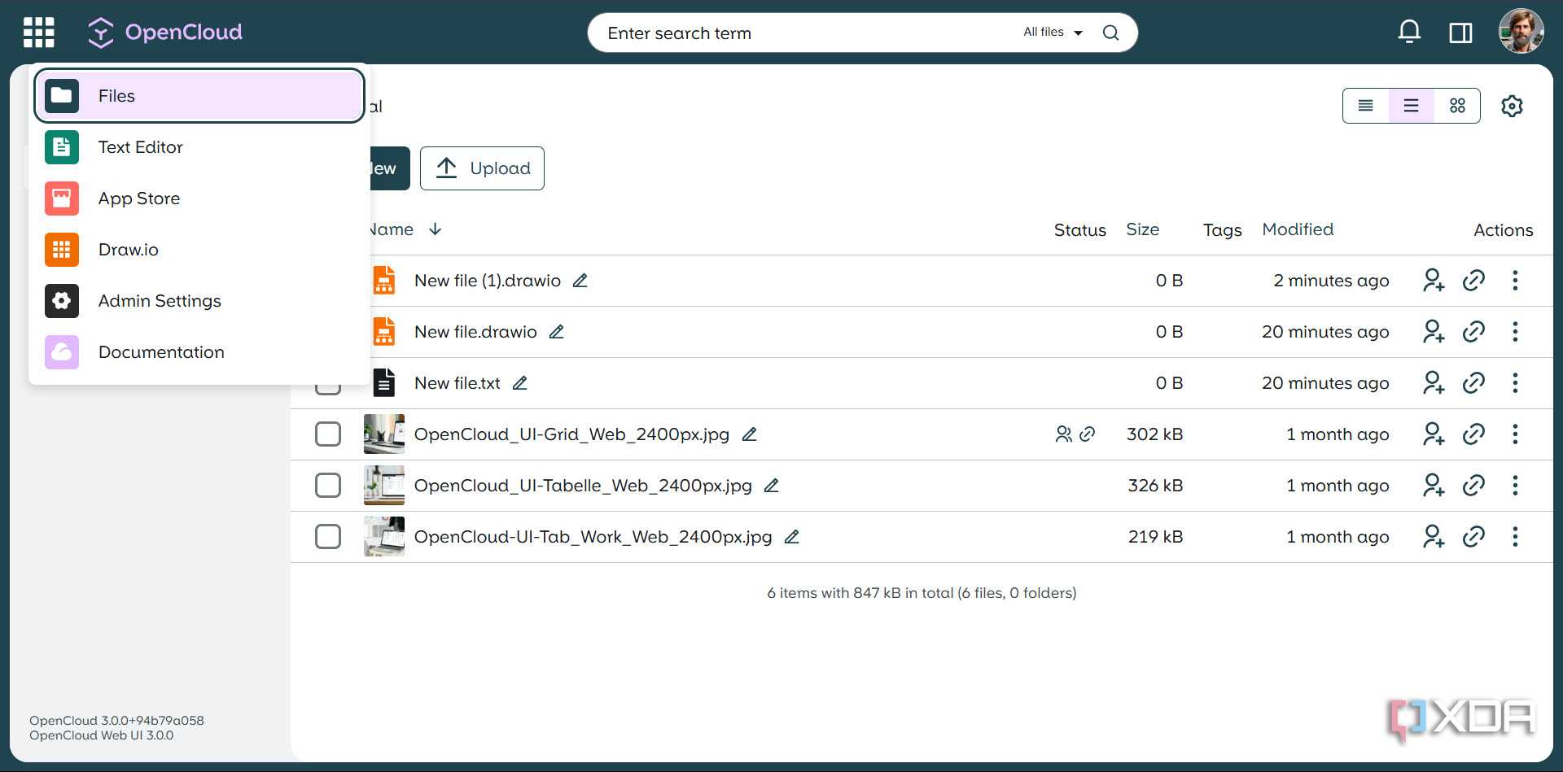Open New file (1).drawio

487,281
